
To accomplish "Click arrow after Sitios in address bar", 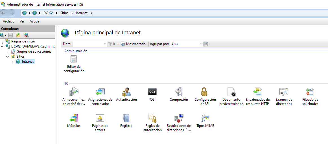I will (72, 13).
